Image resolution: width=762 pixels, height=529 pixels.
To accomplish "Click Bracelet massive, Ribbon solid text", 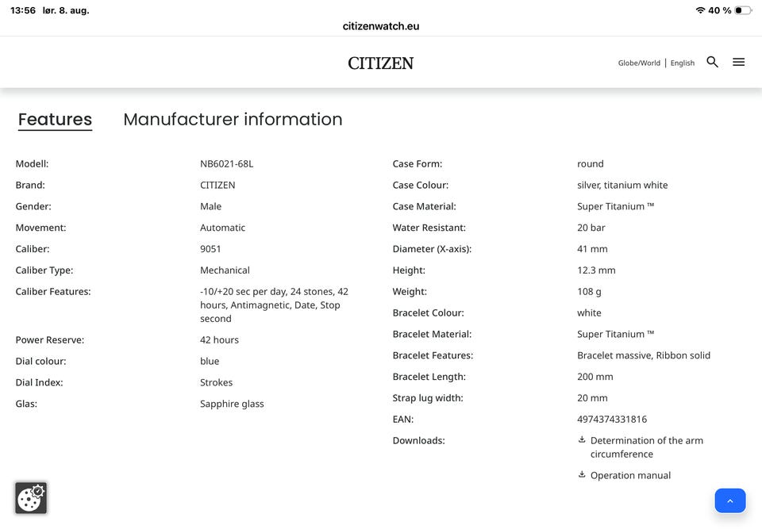I will click(x=644, y=355).
